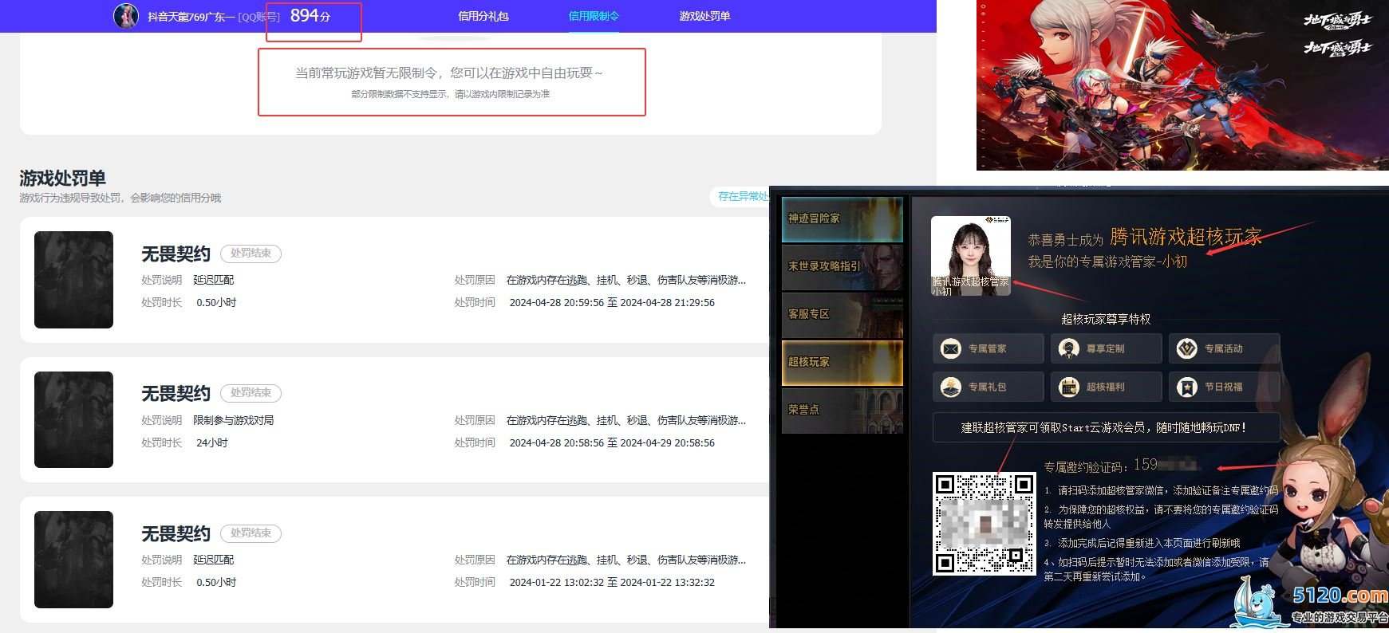This screenshot has width=1389, height=633.
Task: Click 限制参与游戏对局 penalty description
Action: coord(233,420)
